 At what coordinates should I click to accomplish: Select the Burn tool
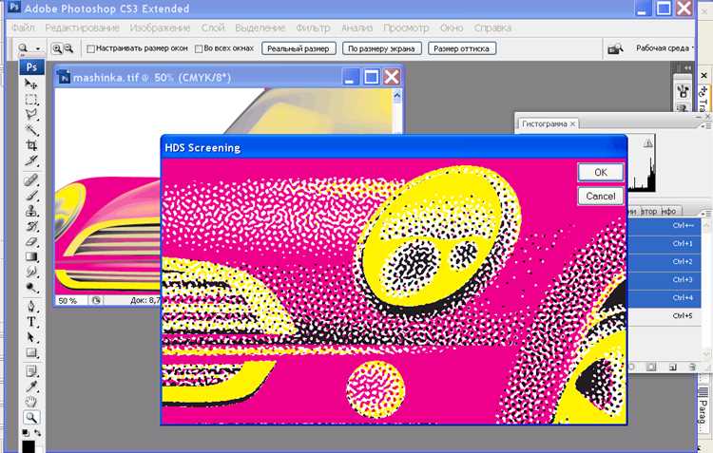pyautogui.click(x=31, y=288)
